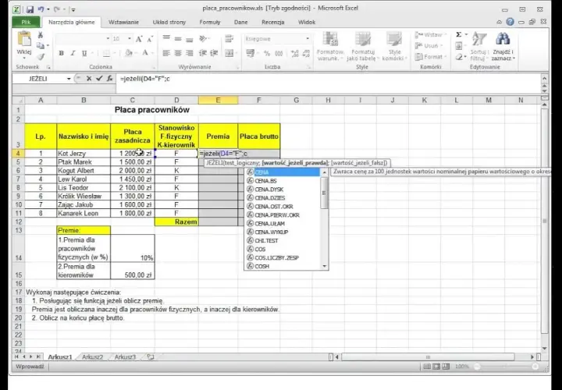This screenshot has width=562, height=390.
Task: Select COS in the function autocomplete list
Action: click(283, 250)
